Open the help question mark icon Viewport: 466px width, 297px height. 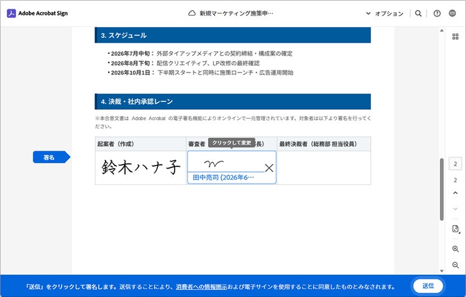pyautogui.click(x=437, y=14)
